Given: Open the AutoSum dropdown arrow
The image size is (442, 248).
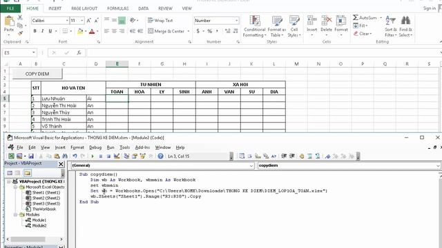Looking at the screenshot, I should click(x=381, y=18).
